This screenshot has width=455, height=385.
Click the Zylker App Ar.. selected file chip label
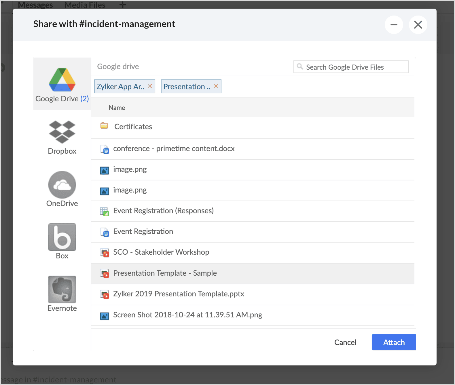coord(120,87)
